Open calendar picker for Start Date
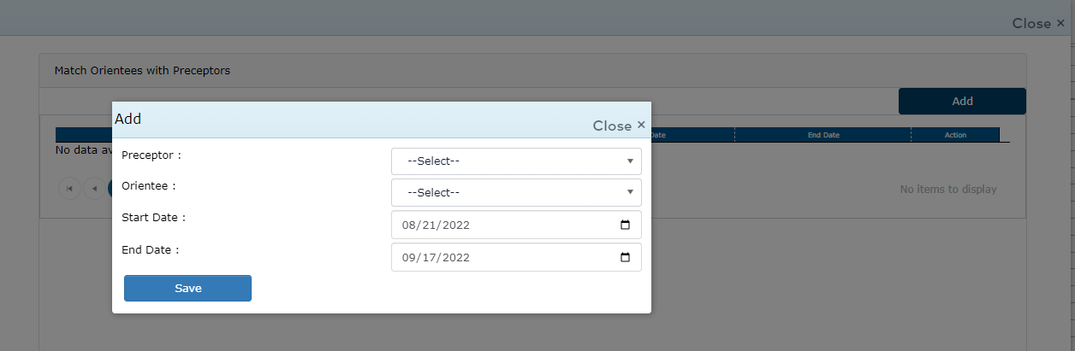 [x=625, y=225]
